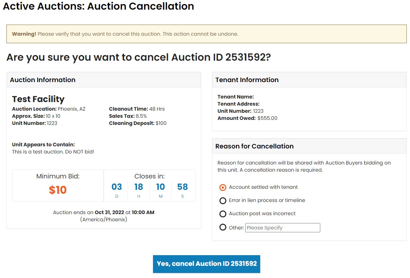
Task: Open the Reason for Cancellation section header
Action: point(254,146)
